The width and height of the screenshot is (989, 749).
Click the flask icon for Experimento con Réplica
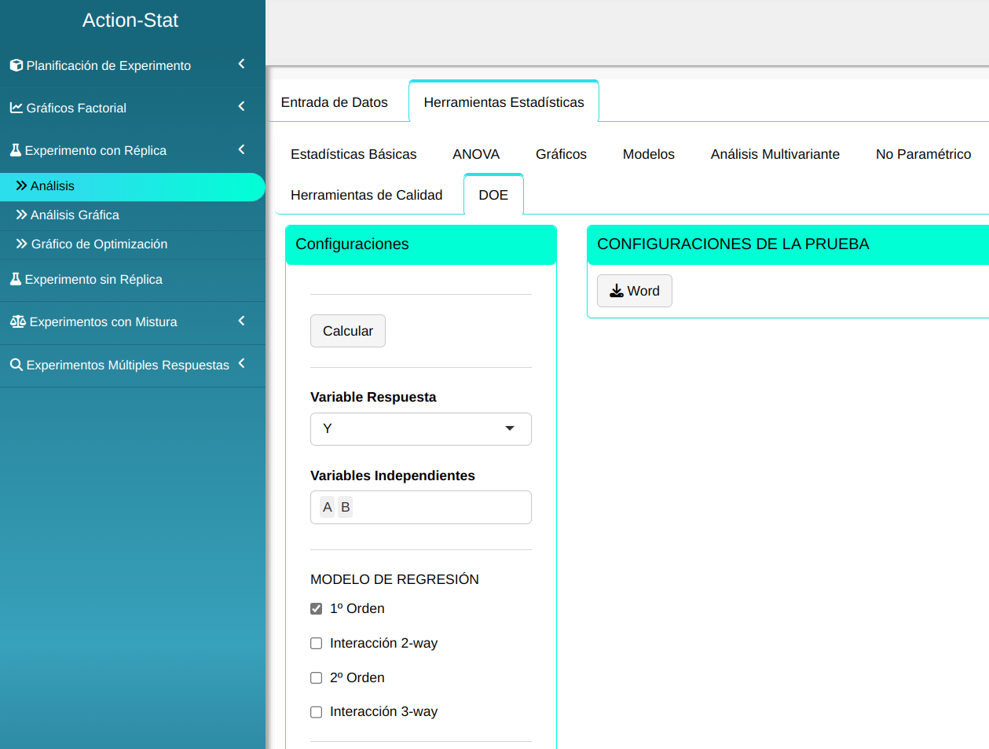coord(15,150)
